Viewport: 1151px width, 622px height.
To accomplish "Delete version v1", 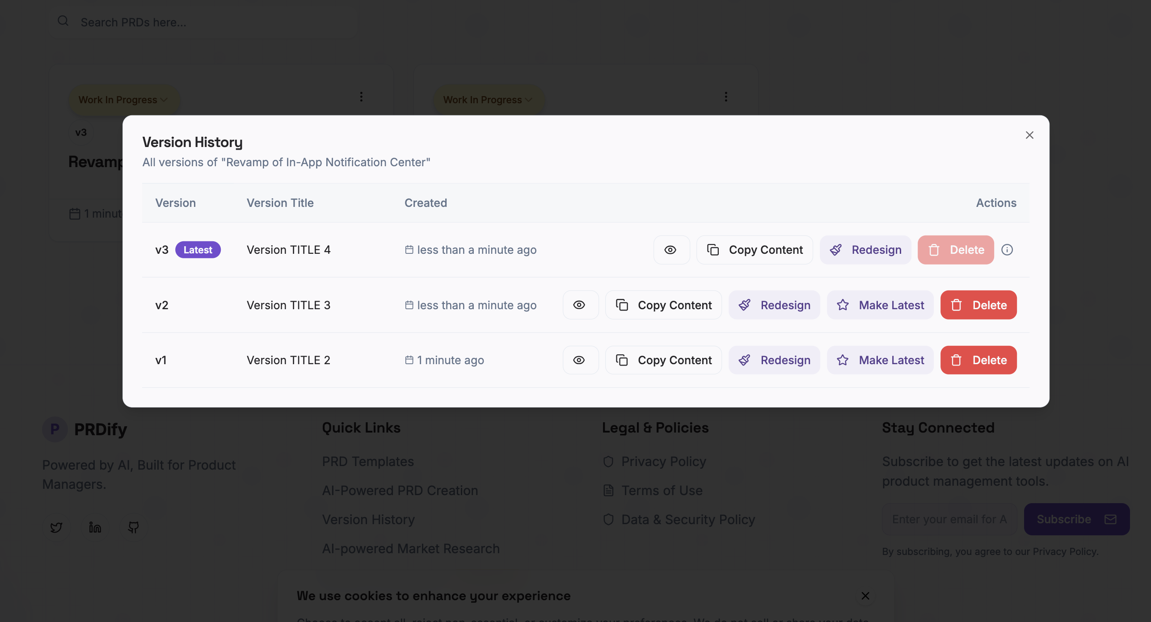I will coord(978,360).
